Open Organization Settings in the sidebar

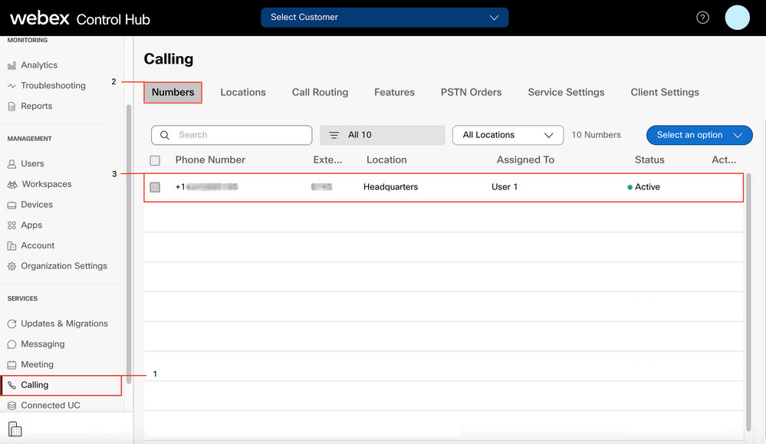point(64,266)
